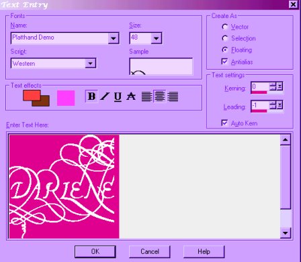
Task: Click the OK button
Action: [x=95, y=251]
